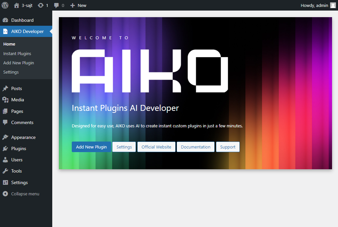Select AIKO Developer menu item
The width and height of the screenshot is (338, 227).
point(27,31)
